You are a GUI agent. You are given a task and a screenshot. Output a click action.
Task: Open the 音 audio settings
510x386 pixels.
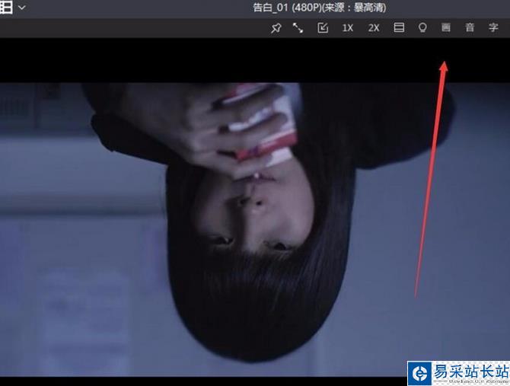pyautogui.click(x=470, y=28)
